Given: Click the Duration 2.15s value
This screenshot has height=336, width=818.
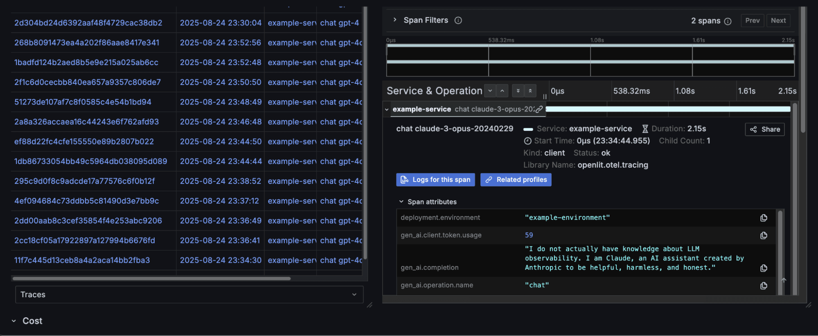Looking at the screenshot, I should pos(696,129).
